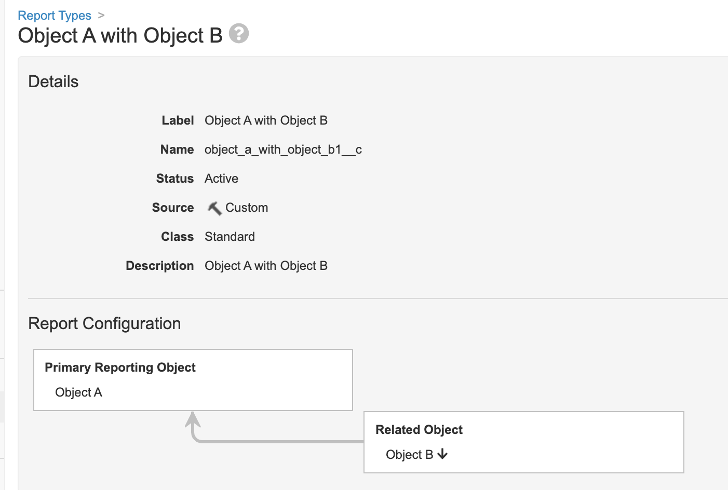This screenshot has width=728, height=490.
Task: Click the page title Object A with Object B
Action: click(x=120, y=36)
